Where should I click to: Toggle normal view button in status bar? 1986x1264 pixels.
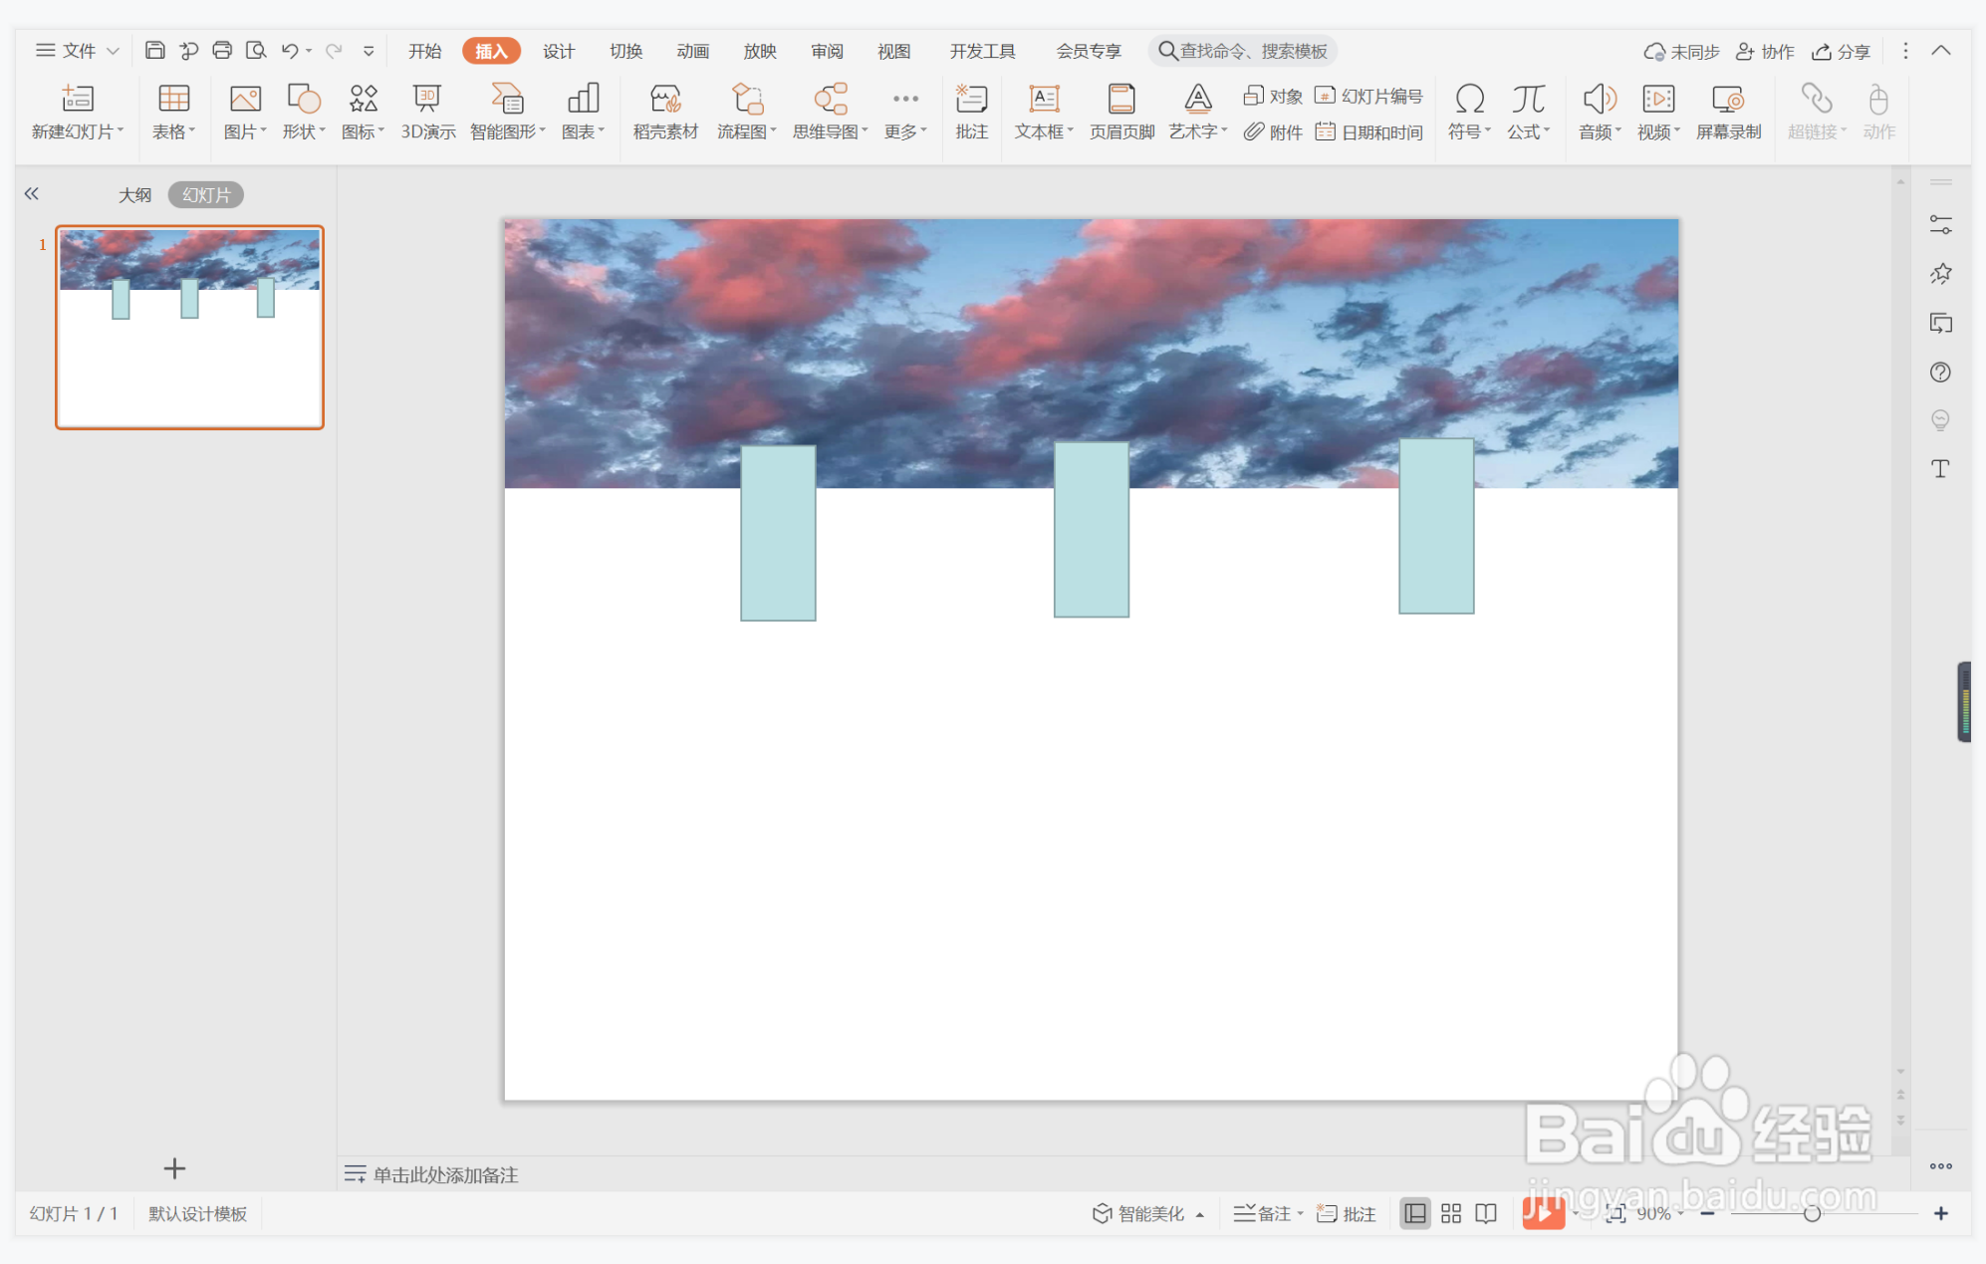coord(1414,1213)
